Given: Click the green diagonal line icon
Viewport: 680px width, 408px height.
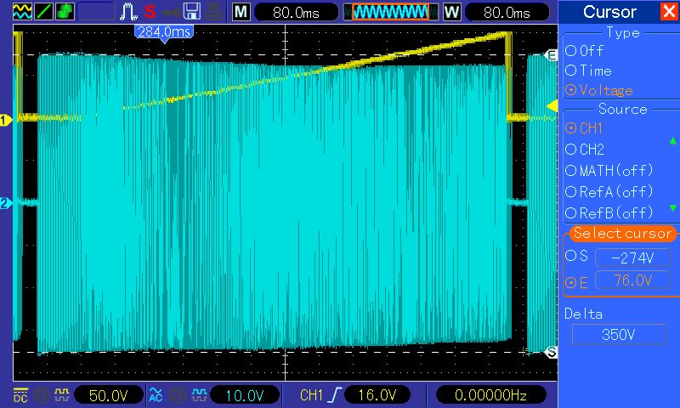Looking at the screenshot, I should 41,12.
